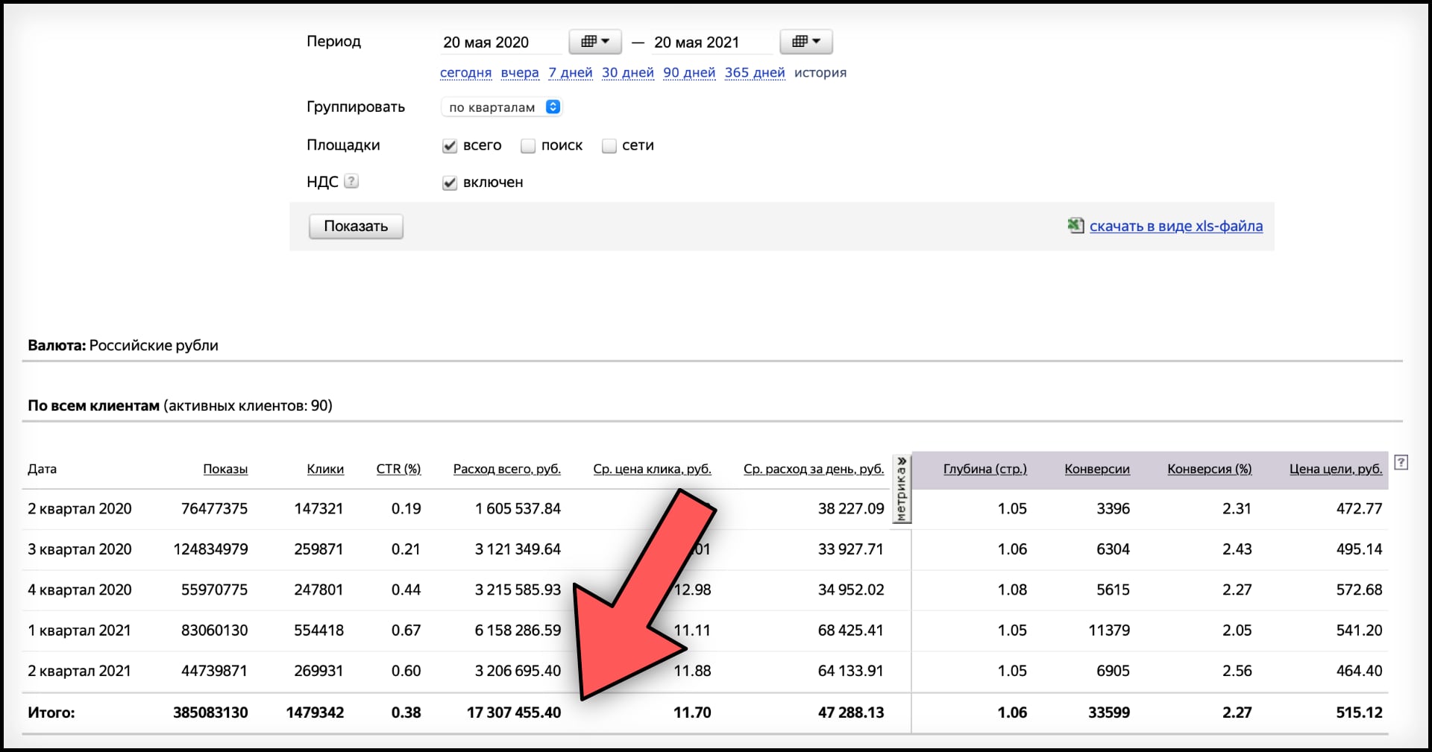Open the по кварталам grouping dropdown
The image size is (1432, 752).
[501, 107]
